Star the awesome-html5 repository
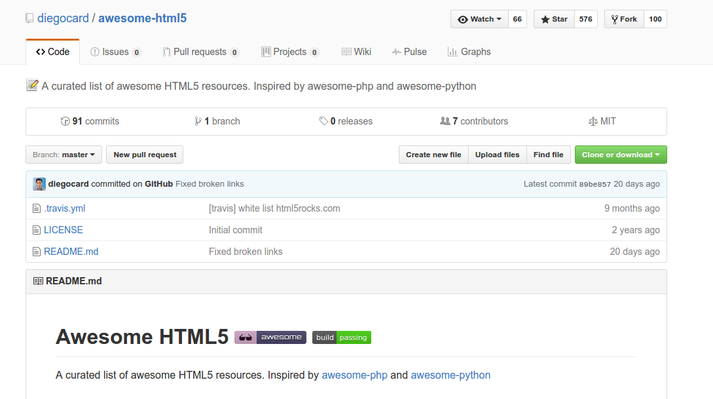This screenshot has width=713, height=399. [554, 19]
